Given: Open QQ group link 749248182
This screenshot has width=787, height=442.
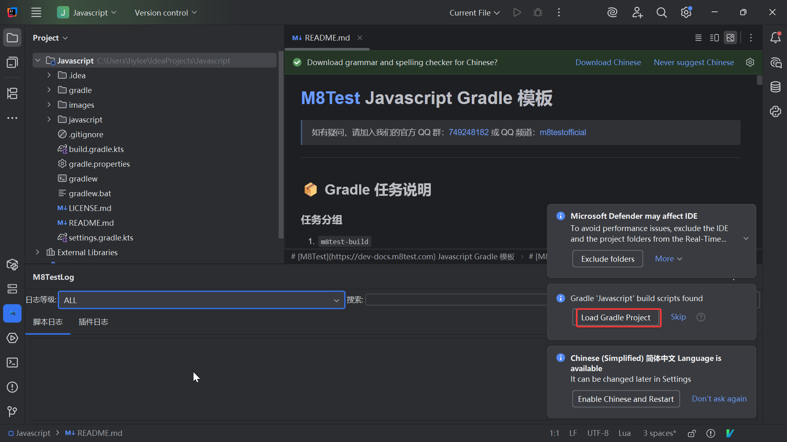Looking at the screenshot, I should pos(469,132).
